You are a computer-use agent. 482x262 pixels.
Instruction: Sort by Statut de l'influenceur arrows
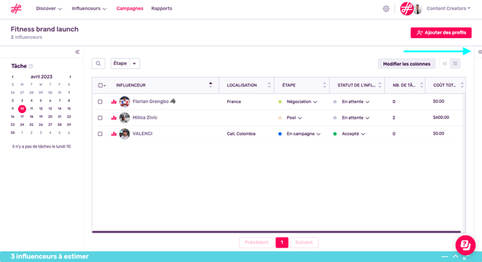click(x=380, y=85)
